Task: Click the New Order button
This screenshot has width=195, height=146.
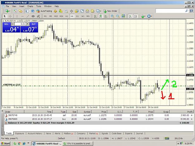Action: 110,11
